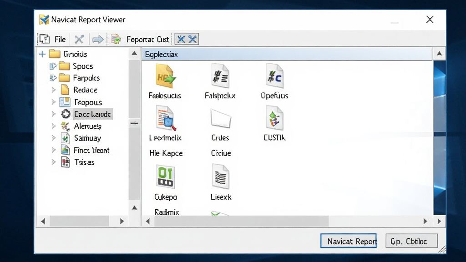Image resolution: width=466 pixels, height=262 pixels.
Task: Select the Cace Lauds tree row
Action: 92,114
